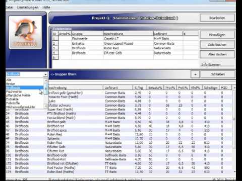This screenshot has height=181, width=242.
Task: Select 'Birdfoot rot' row from M+M Baits
Action: click(x=118, y=126)
